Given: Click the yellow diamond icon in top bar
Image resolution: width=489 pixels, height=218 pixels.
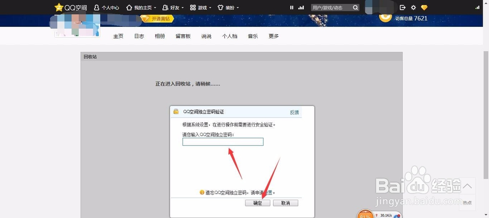Looking at the screenshot, I should 424,7.
